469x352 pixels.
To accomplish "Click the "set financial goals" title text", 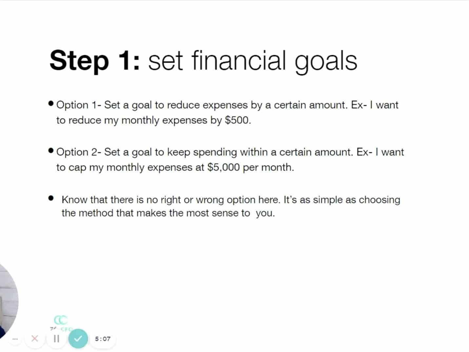I will pos(253,61).
